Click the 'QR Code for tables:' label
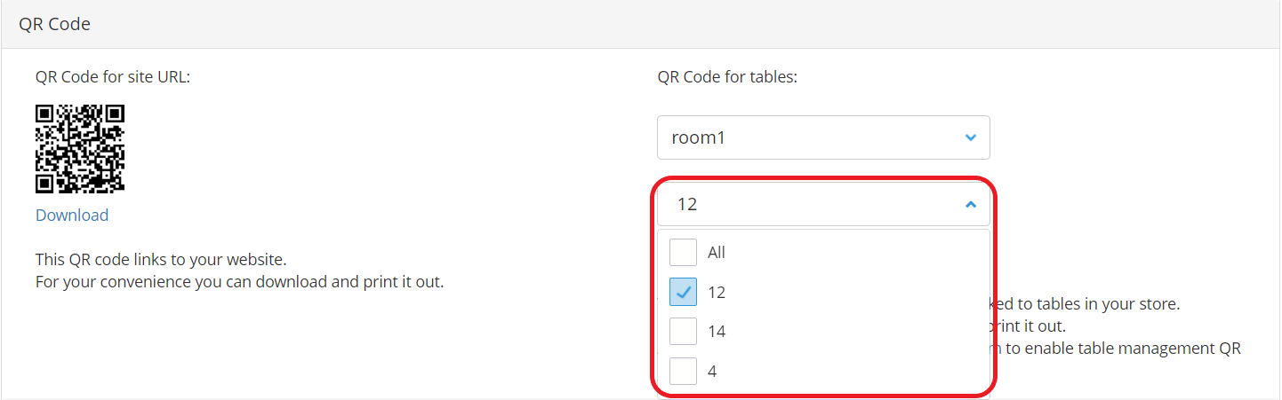Image resolution: width=1282 pixels, height=400 pixels. (x=727, y=77)
